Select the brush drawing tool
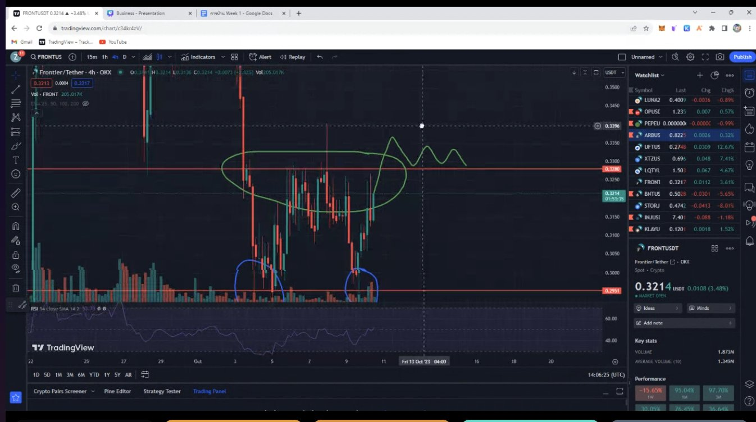The height and width of the screenshot is (422, 756). click(x=16, y=146)
